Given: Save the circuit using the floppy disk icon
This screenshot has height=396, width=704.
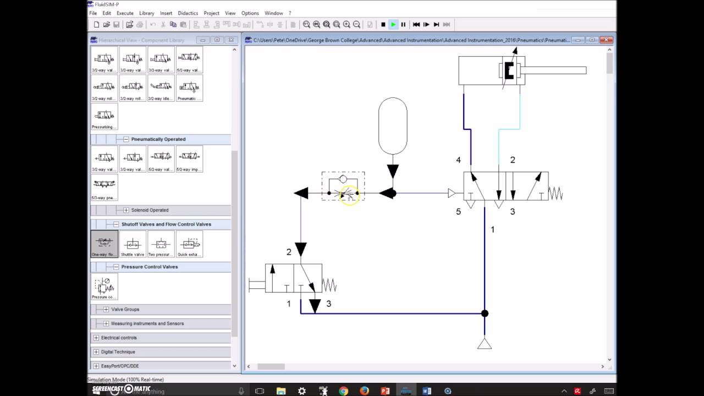Looking at the screenshot, I should point(116,24).
